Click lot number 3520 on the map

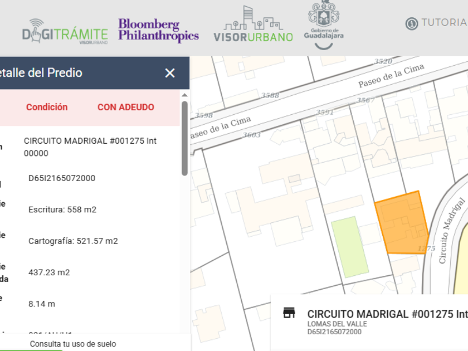click(x=383, y=61)
